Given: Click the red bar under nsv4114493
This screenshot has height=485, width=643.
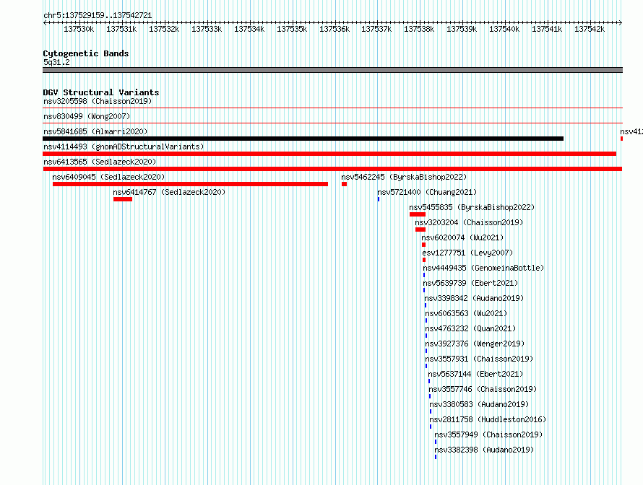Looking at the screenshot, I should (329, 154).
